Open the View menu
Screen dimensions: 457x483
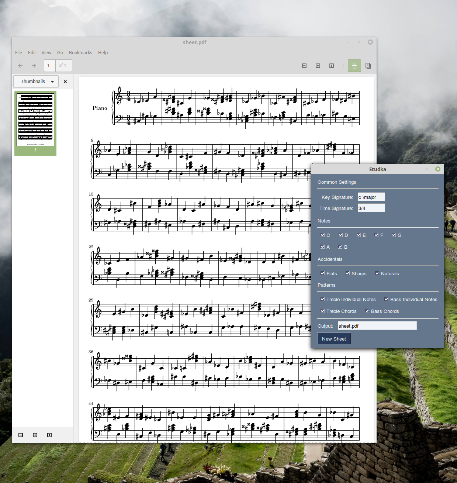(x=46, y=53)
